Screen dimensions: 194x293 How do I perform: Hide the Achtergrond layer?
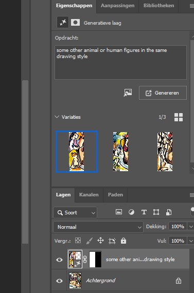(59, 281)
